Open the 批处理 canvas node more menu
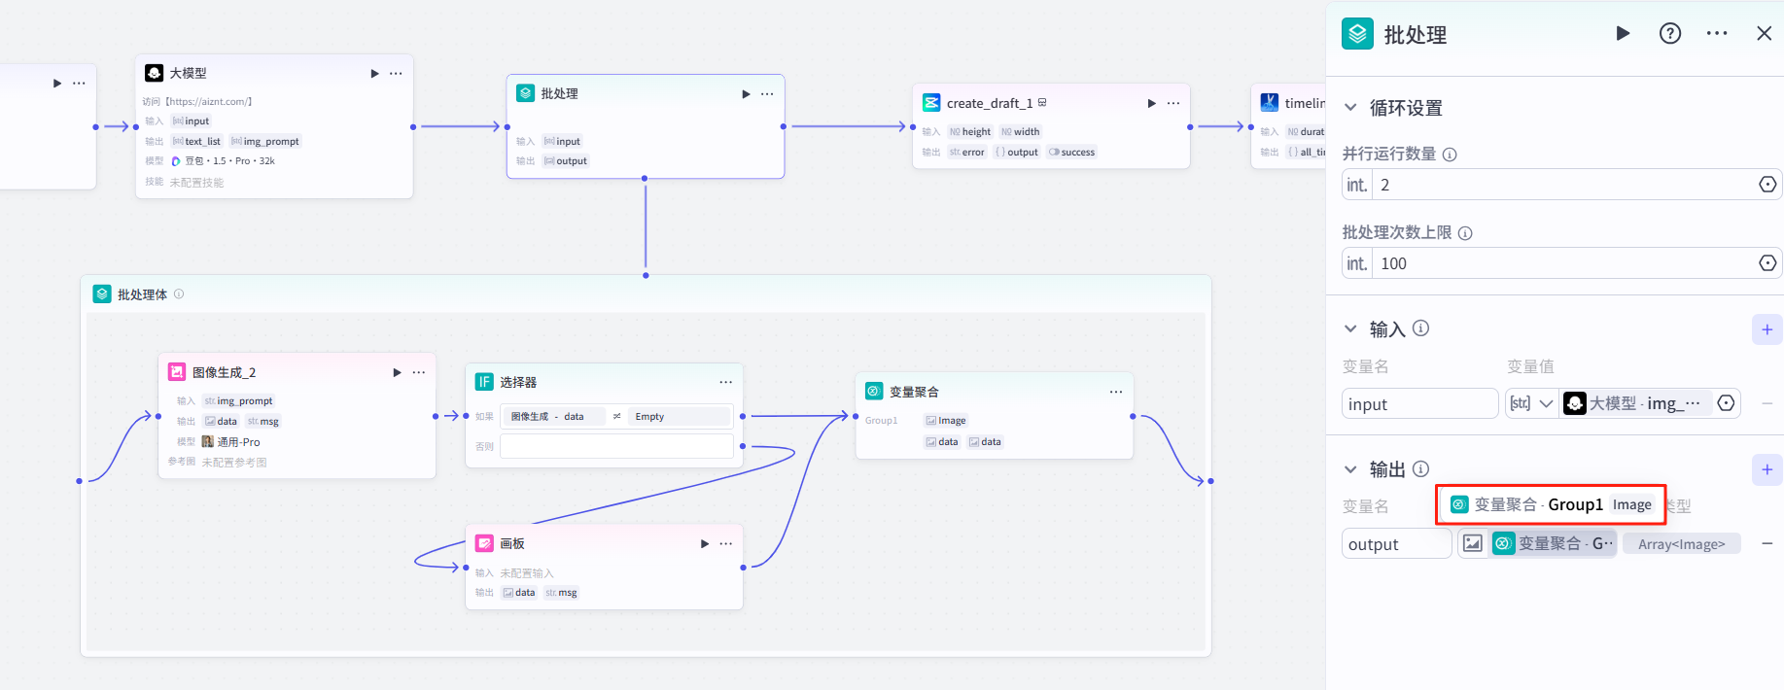 (x=767, y=93)
